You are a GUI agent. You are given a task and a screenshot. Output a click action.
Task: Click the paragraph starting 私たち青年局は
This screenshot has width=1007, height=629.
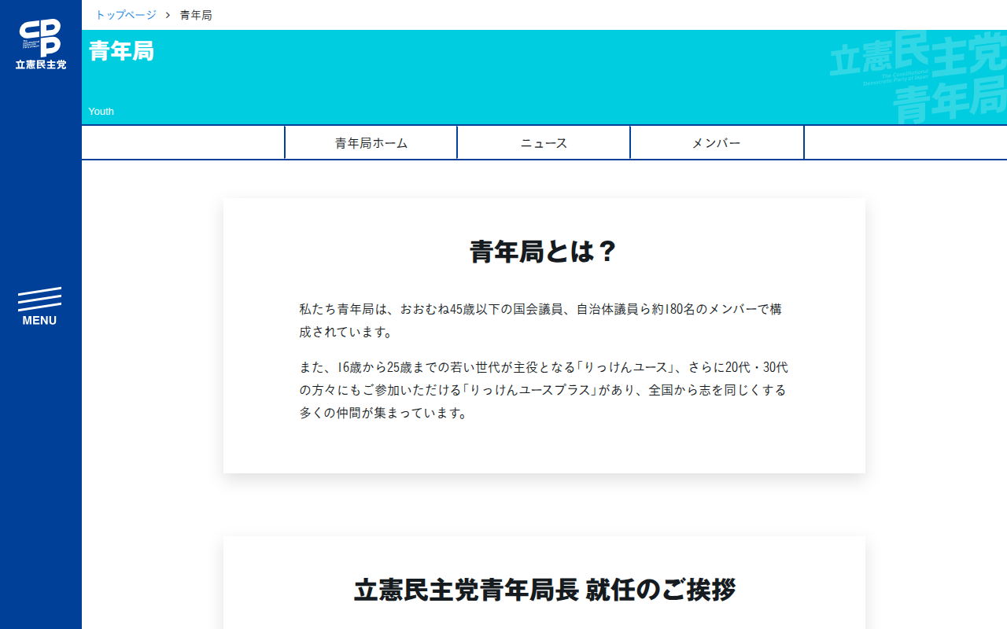pos(544,320)
